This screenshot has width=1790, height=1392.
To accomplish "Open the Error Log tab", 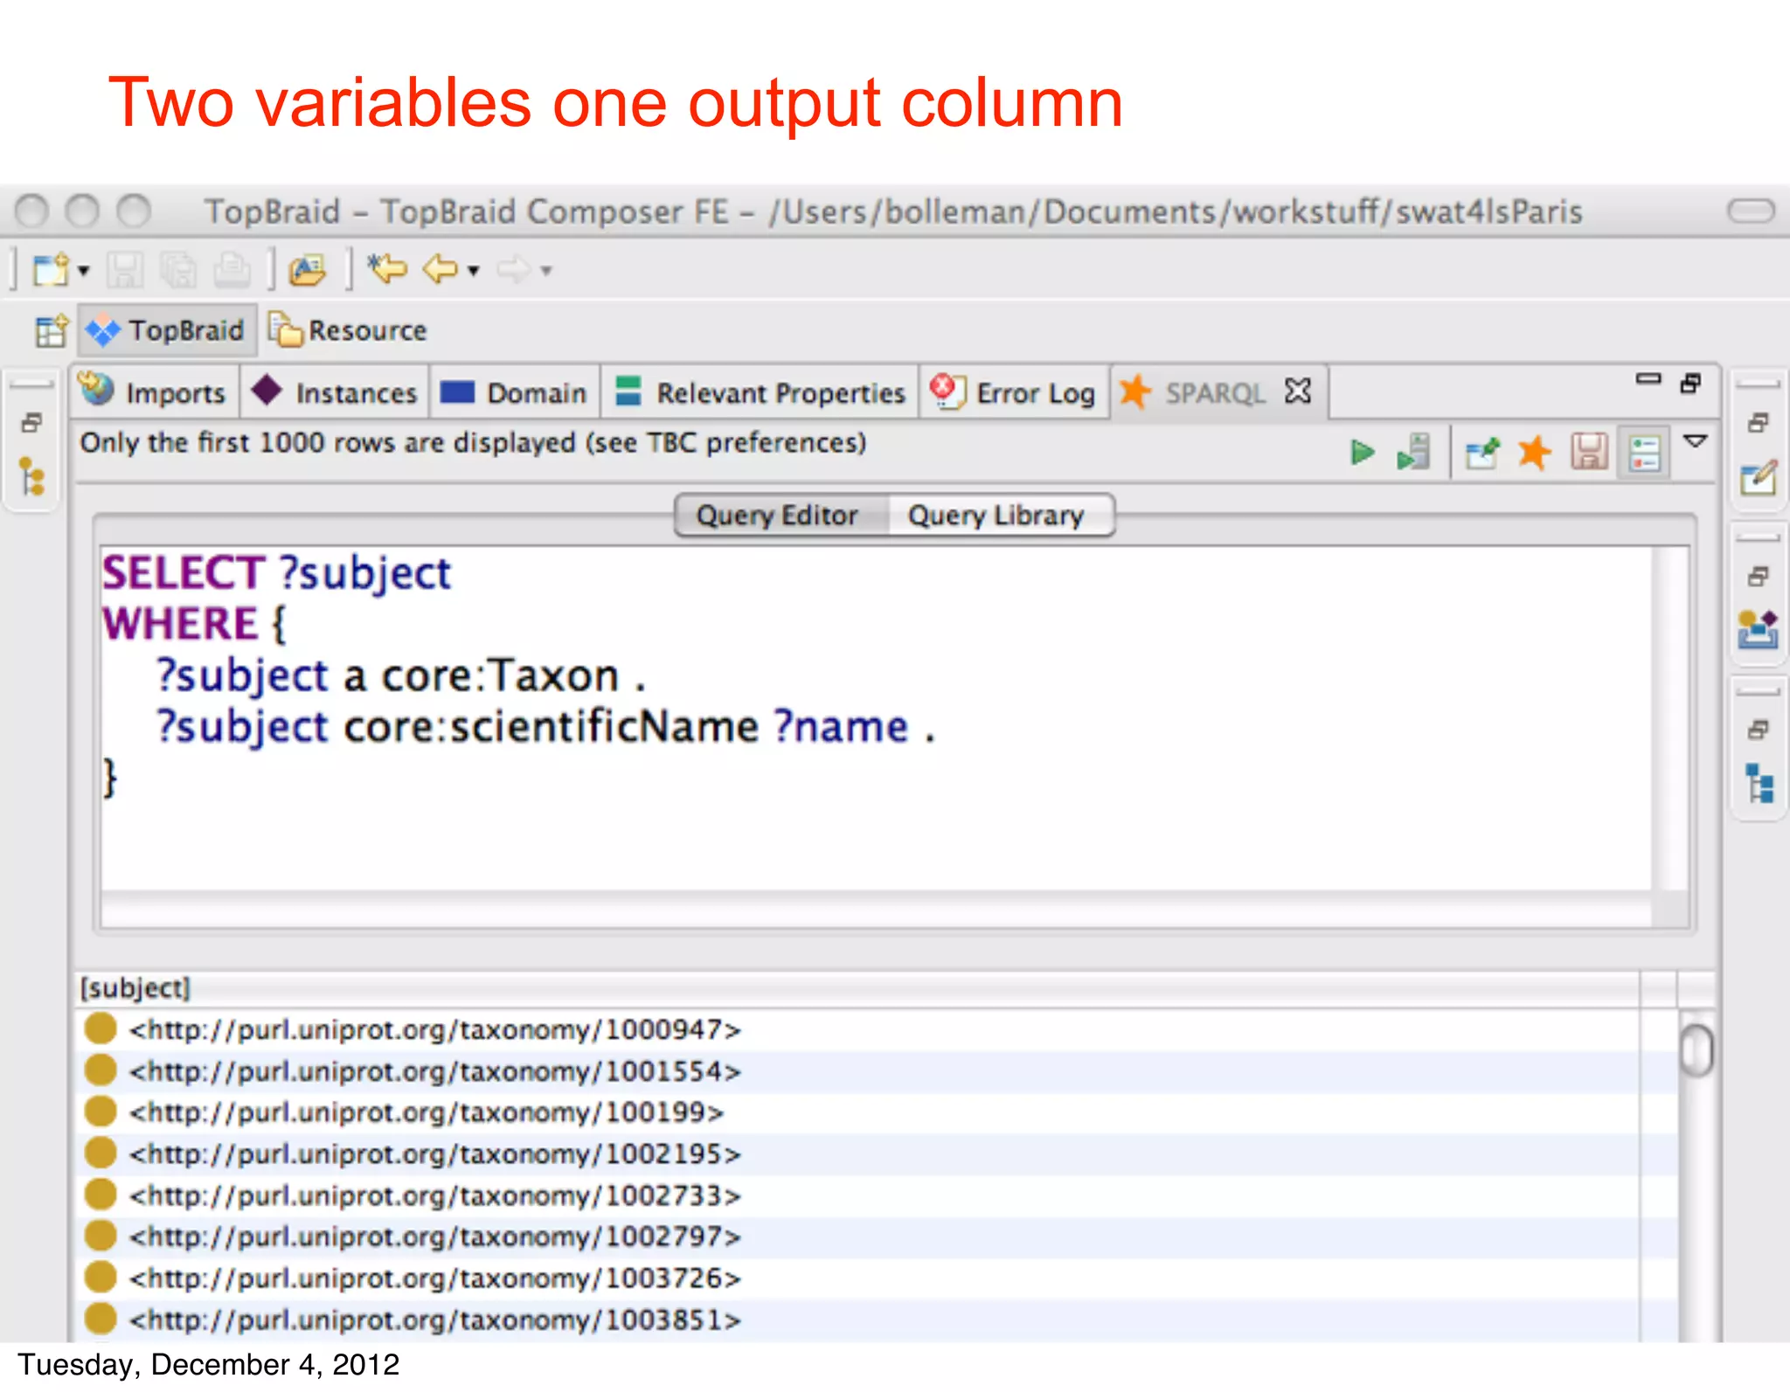I will (1014, 392).
